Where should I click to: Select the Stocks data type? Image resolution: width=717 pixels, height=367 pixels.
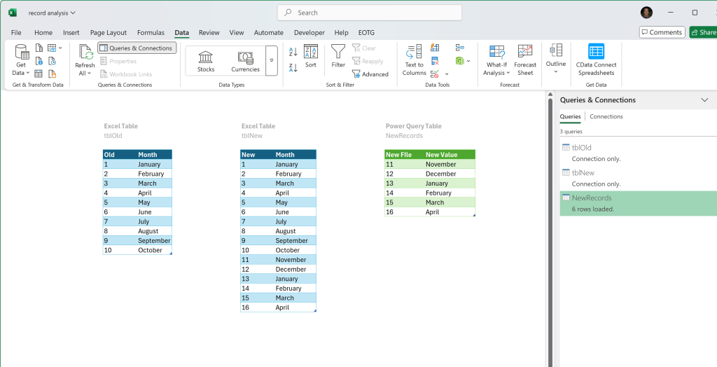pyautogui.click(x=206, y=61)
